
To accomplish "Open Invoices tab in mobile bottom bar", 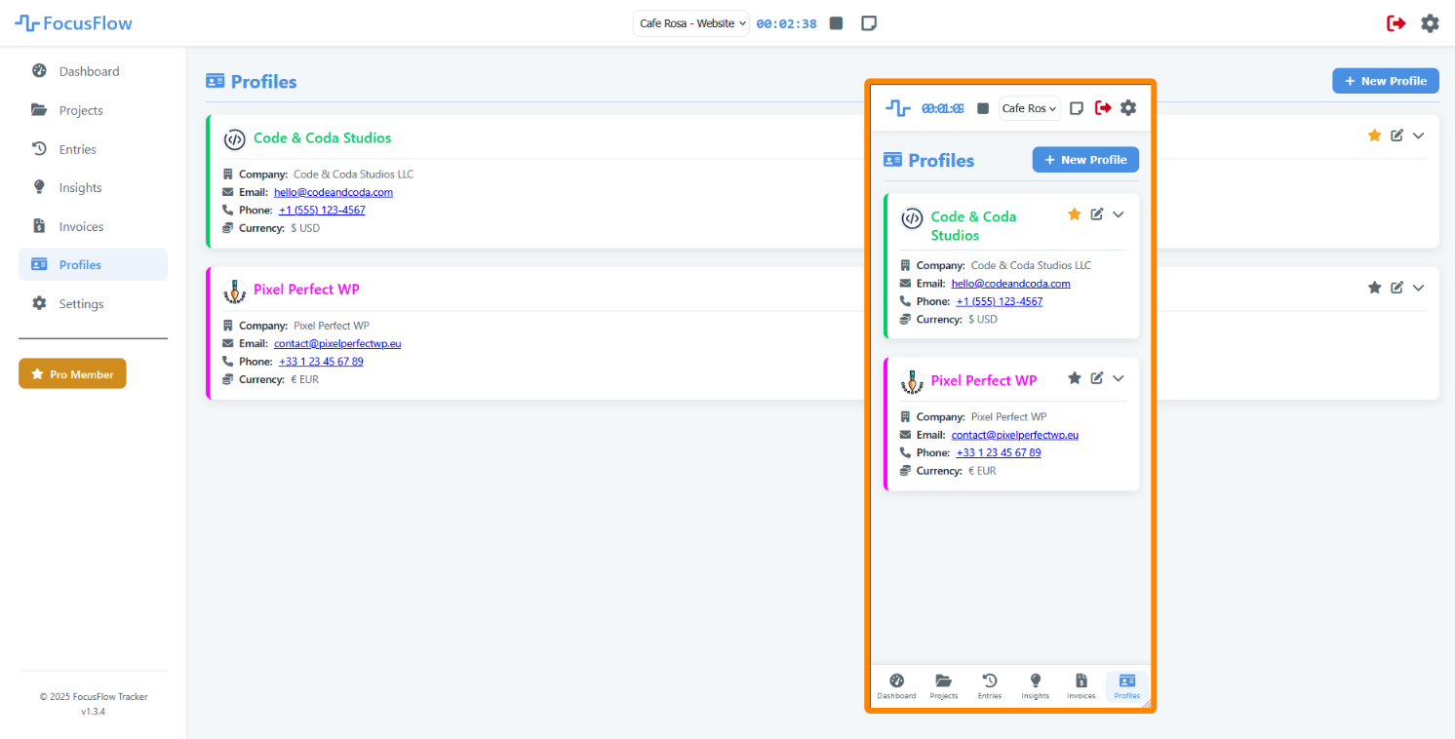I will coord(1081,686).
